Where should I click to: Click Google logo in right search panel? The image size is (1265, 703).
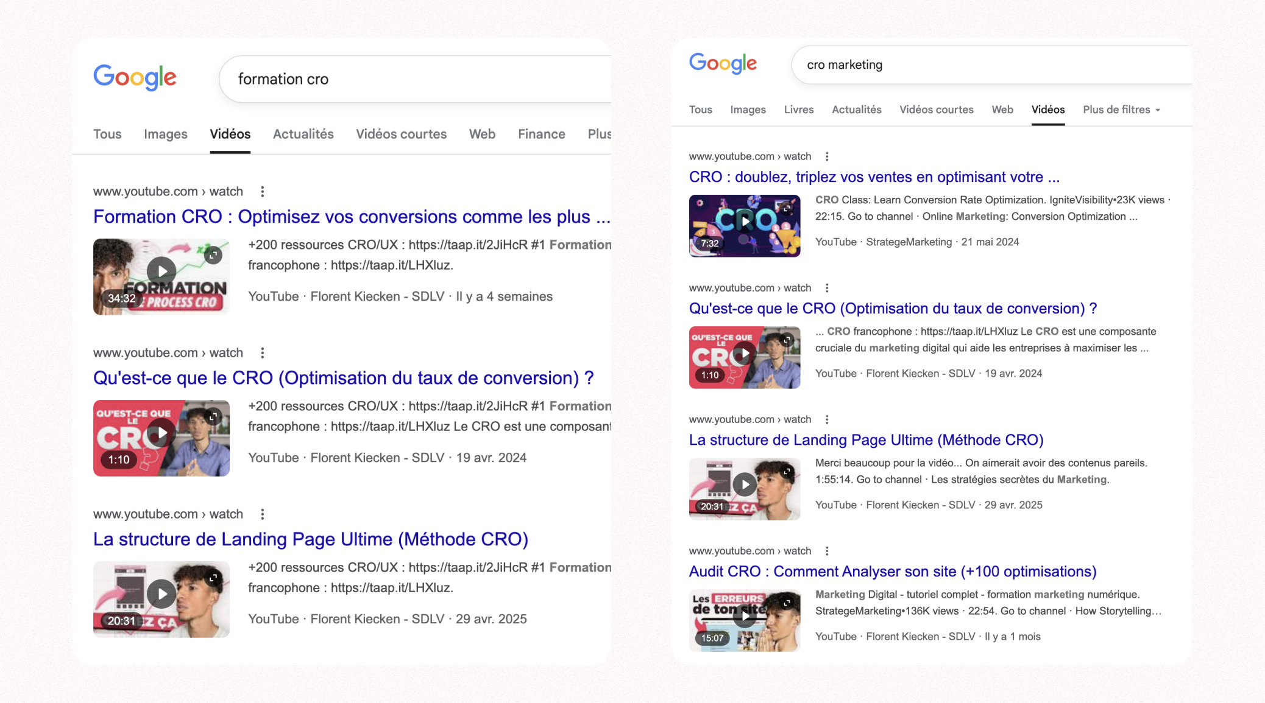(x=723, y=63)
